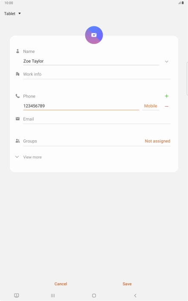Open the Tablet storage location dropdown
The width and height of the screenshot is (188, 301).
12,14
